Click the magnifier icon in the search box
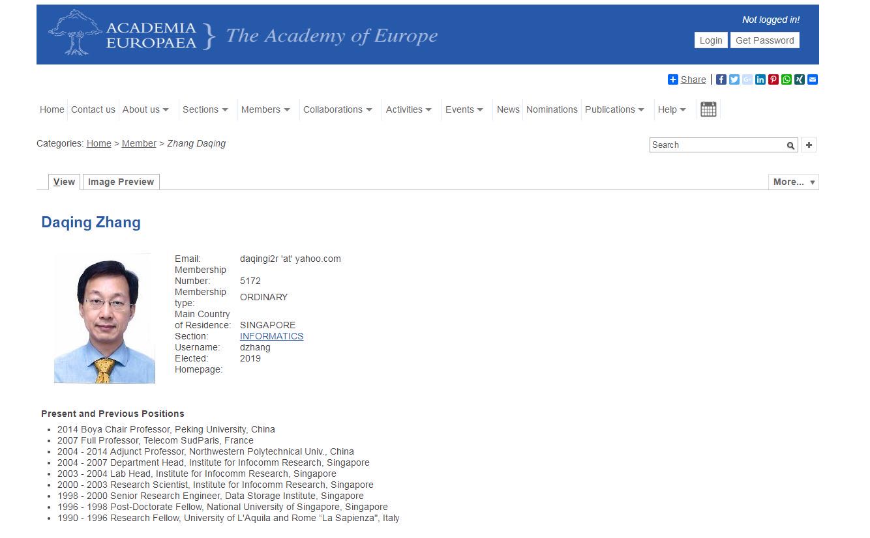This screenshot has height=538, width=870. 790,145
